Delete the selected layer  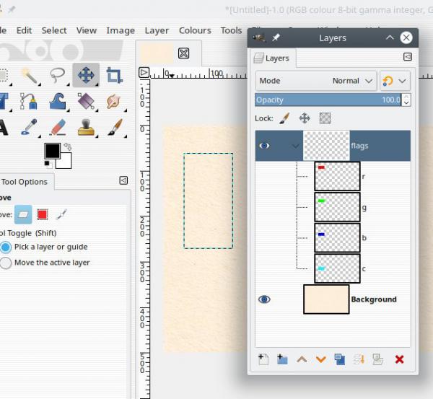tap(399, 359)
